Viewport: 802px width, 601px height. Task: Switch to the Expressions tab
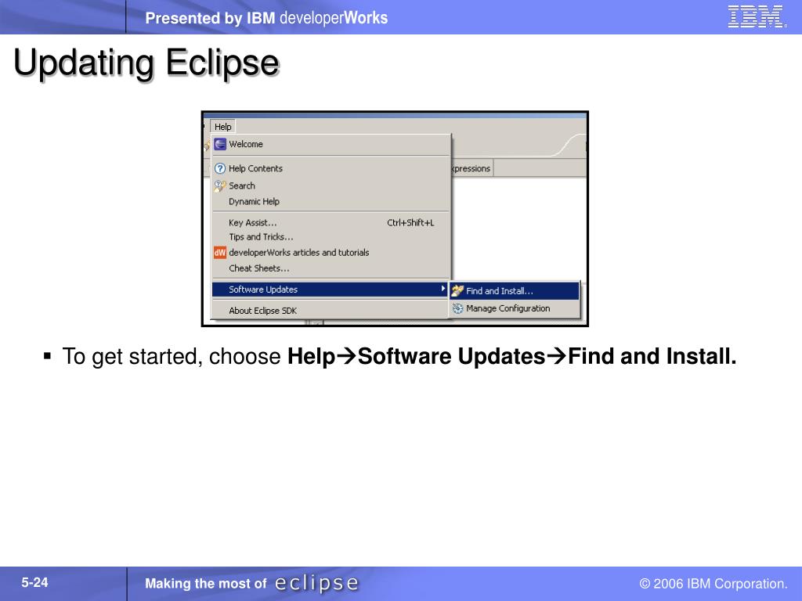click(x=471, y=168)
